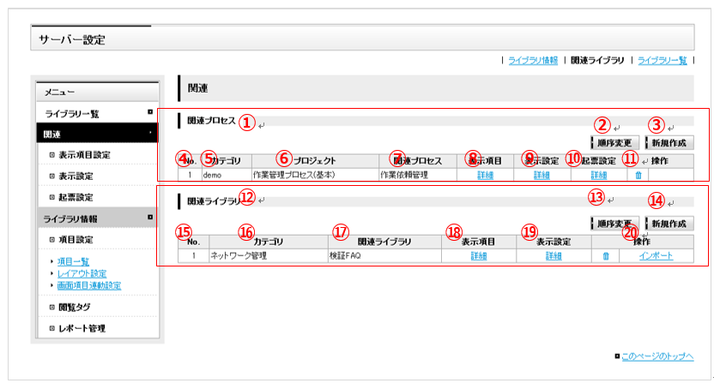The image size is (714, 383).
Task: Open 表示項目 詳細 link for ネットワーク管理 row
Action: click(x=479, y=256)
